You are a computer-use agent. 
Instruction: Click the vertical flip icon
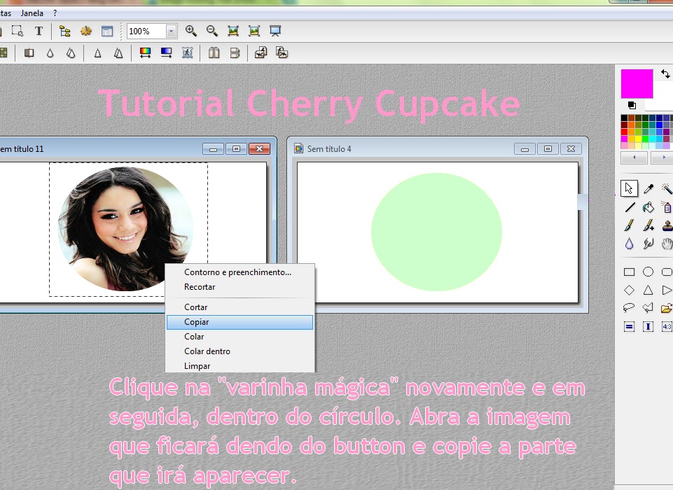pos(235,52)
